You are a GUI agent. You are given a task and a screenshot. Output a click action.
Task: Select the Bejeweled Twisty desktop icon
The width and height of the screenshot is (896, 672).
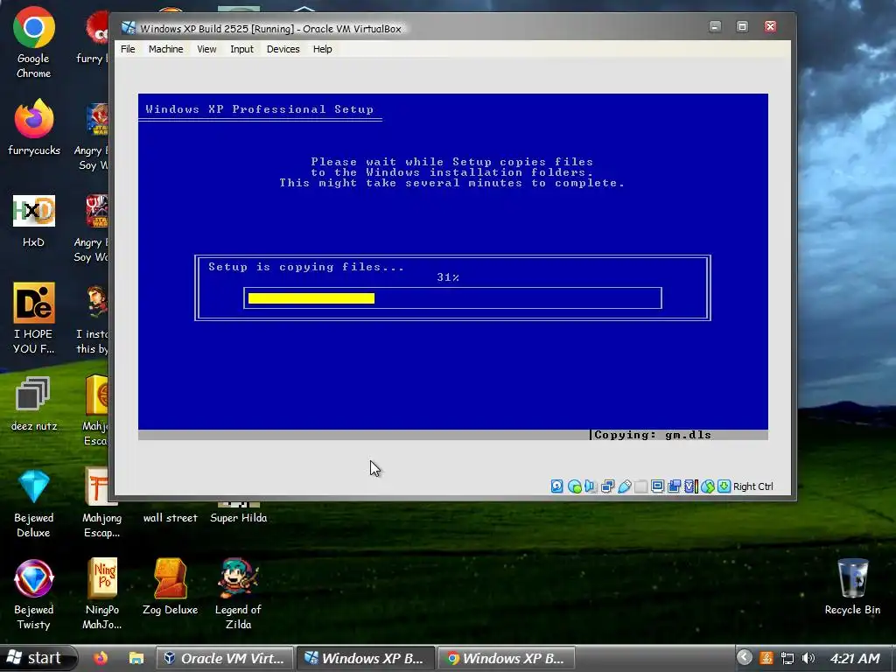coord(34,595)
